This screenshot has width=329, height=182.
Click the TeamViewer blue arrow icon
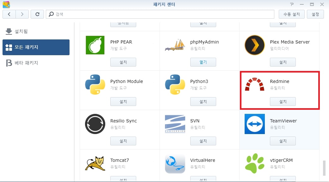click(x=254, y=124)
